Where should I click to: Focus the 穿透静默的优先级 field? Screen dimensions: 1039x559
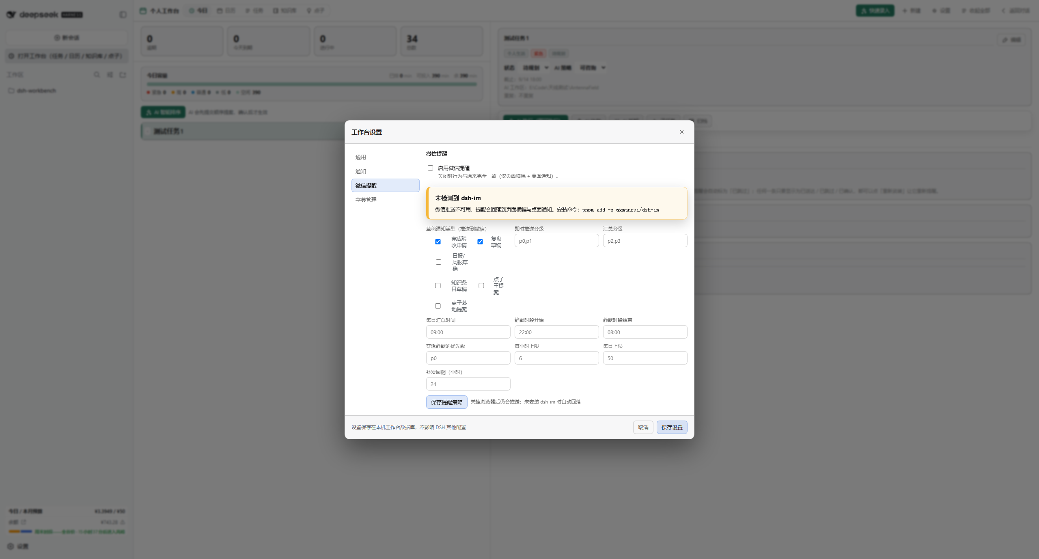(468, 358)
